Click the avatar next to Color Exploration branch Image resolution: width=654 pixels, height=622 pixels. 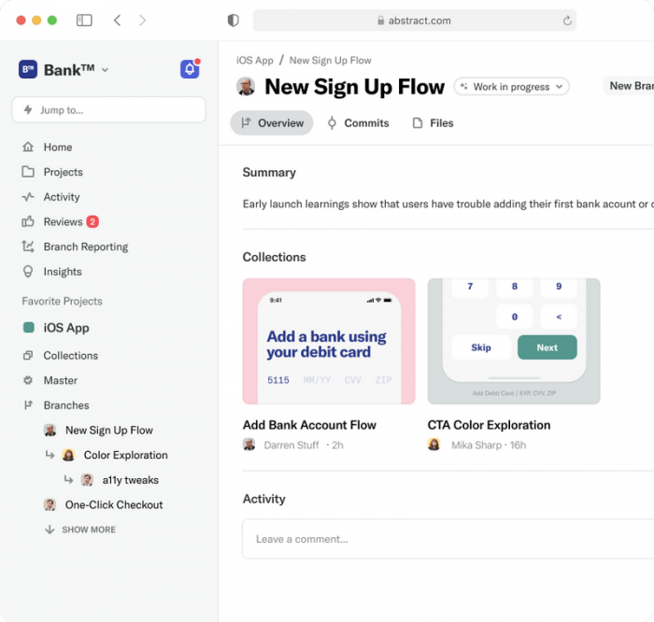point(68,455)
